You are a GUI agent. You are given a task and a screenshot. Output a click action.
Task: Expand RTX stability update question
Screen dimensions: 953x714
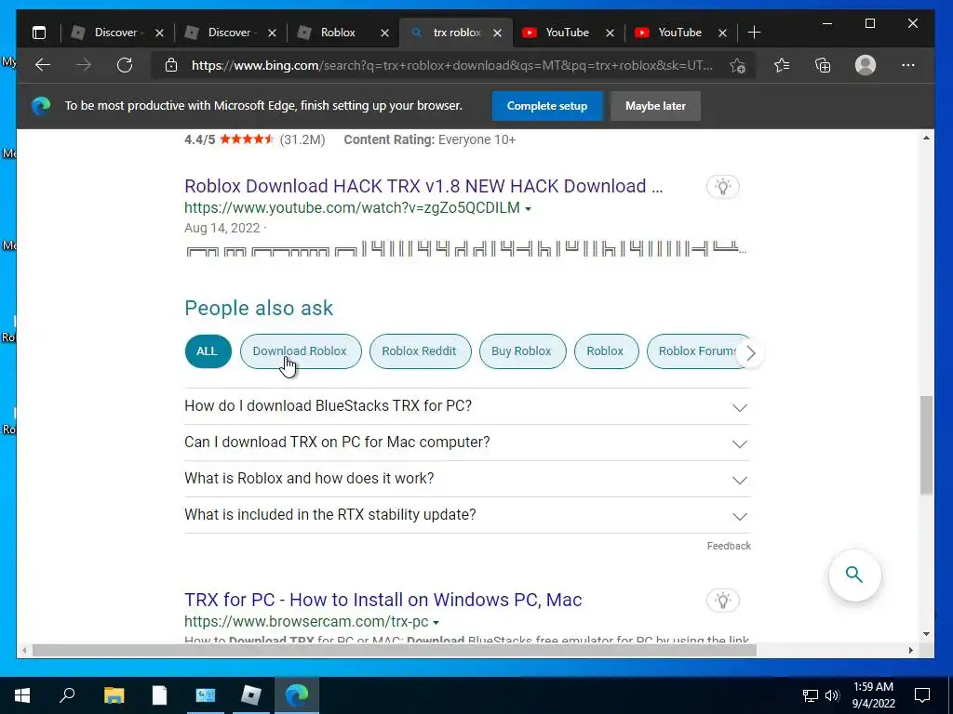[467, 515]
